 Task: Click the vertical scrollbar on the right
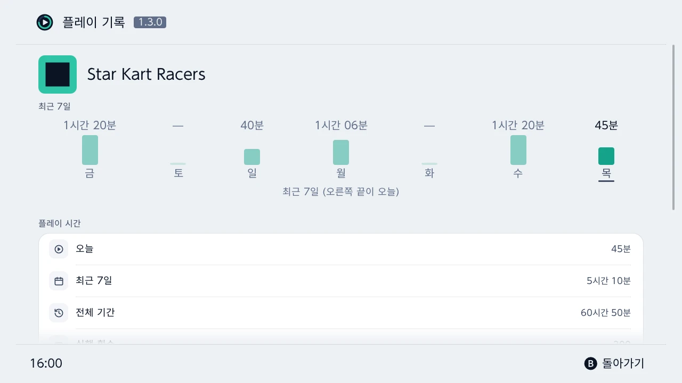673,128
